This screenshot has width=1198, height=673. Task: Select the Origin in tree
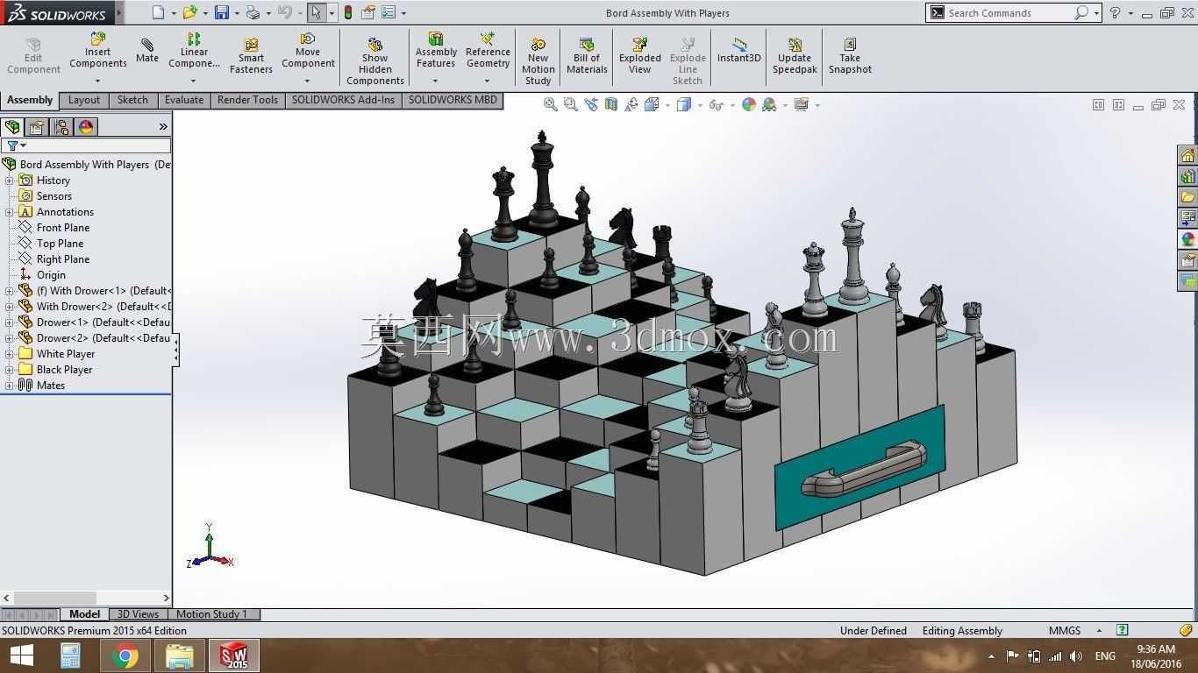51,275
